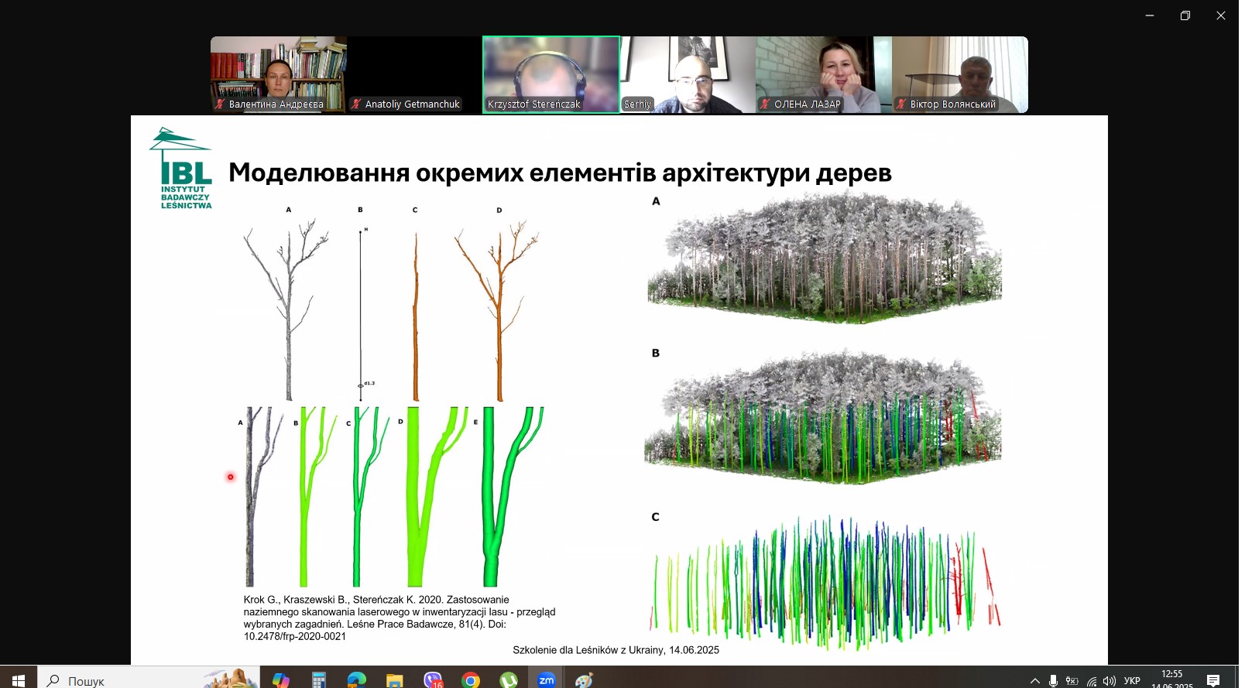Click the Copilot icon in taskbar
Screen dimensions: 1245x688
280,679
